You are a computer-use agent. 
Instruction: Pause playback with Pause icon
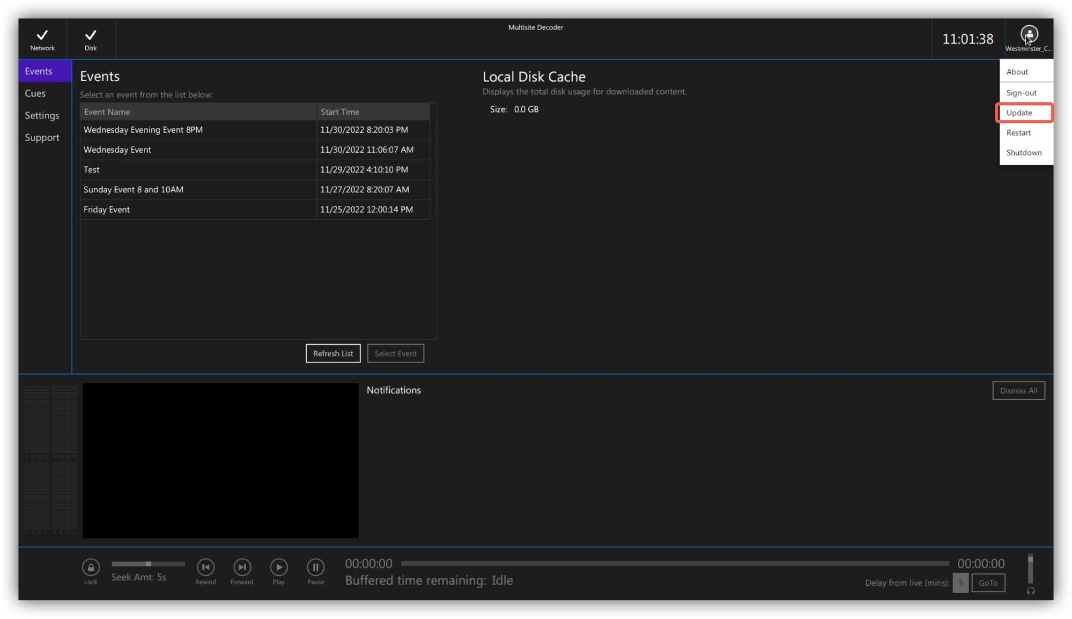[x=315, y=567]
